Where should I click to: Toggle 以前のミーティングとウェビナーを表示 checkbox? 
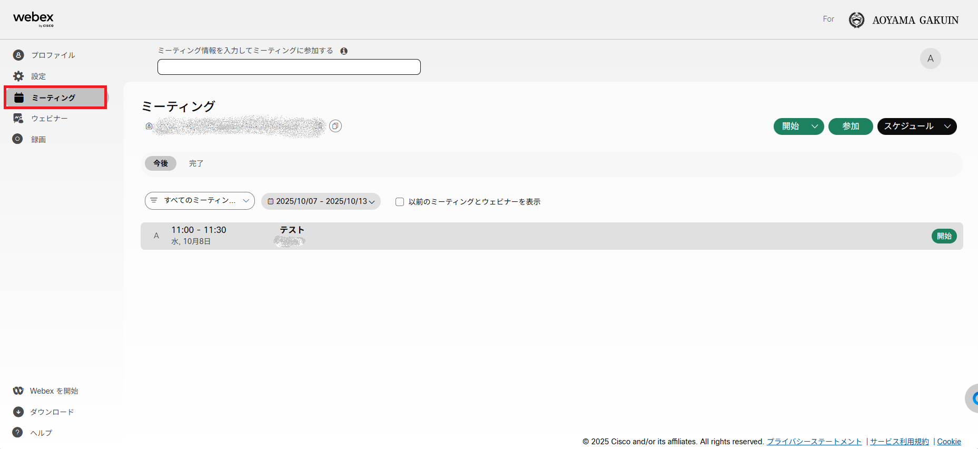click(400, 202)
